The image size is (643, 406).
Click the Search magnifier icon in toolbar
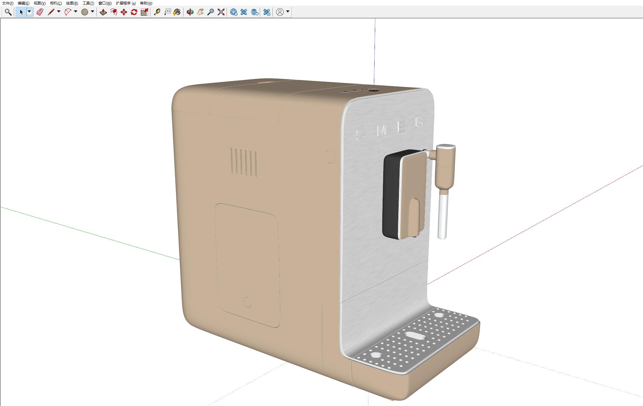8,12
